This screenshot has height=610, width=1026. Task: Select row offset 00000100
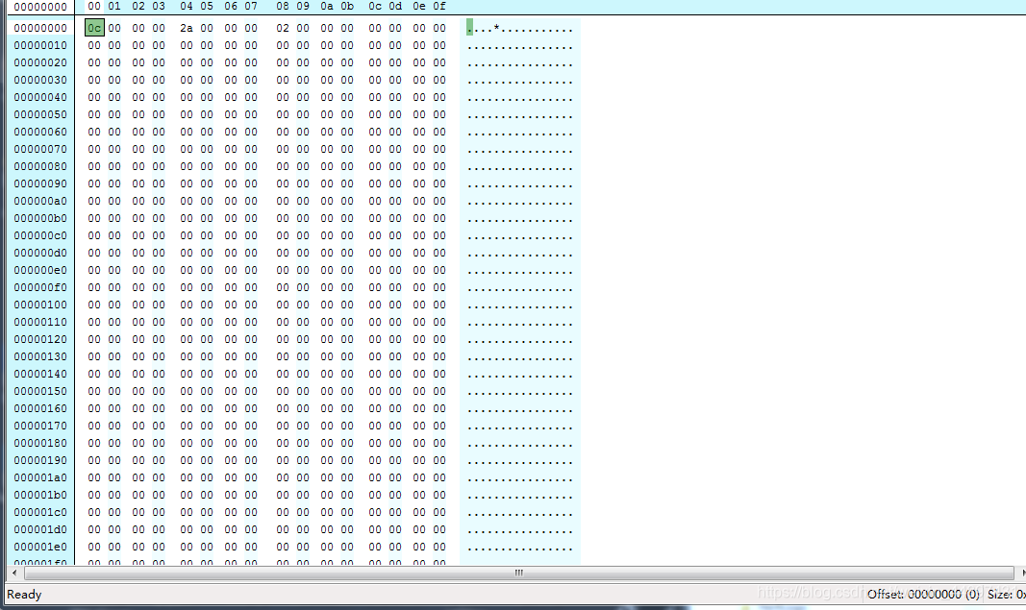coord(40,305)
